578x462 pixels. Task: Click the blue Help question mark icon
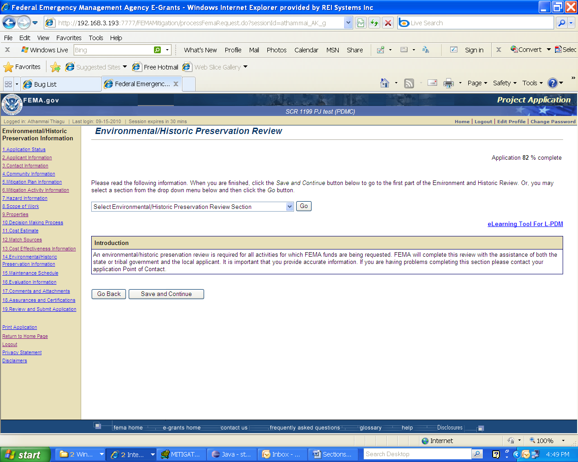point(552,83)
